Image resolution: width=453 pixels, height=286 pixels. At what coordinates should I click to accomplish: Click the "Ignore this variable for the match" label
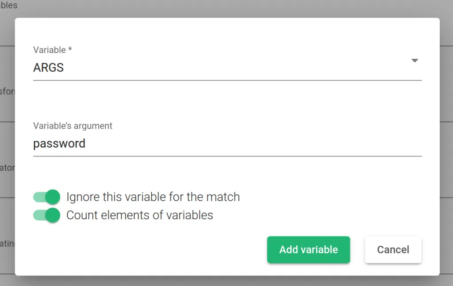coord(153,197)
